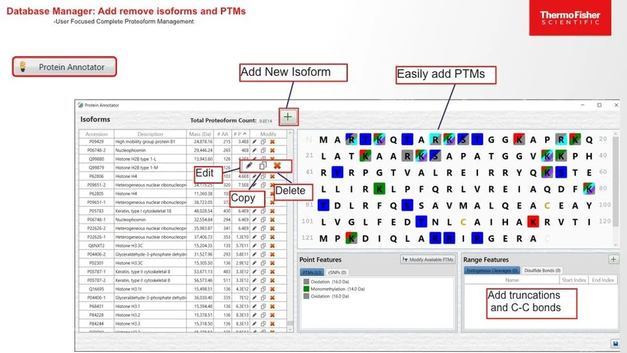
Task: Copy the P04406-1 isoform row
Action: pyautogui.click(x=263, y=297)
